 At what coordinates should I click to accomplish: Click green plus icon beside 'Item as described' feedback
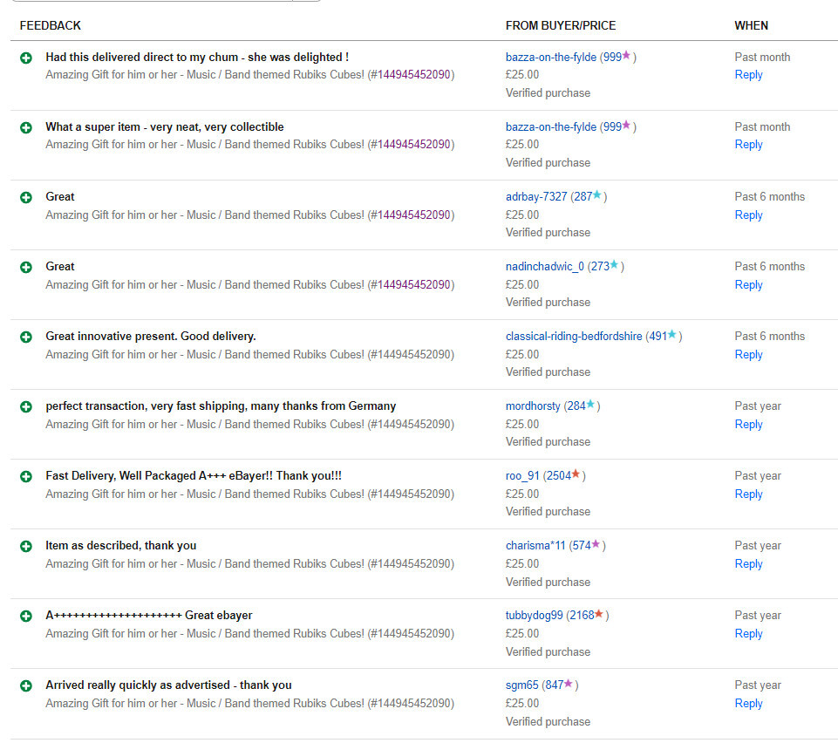pyautogui.click(x=26, y=546)
